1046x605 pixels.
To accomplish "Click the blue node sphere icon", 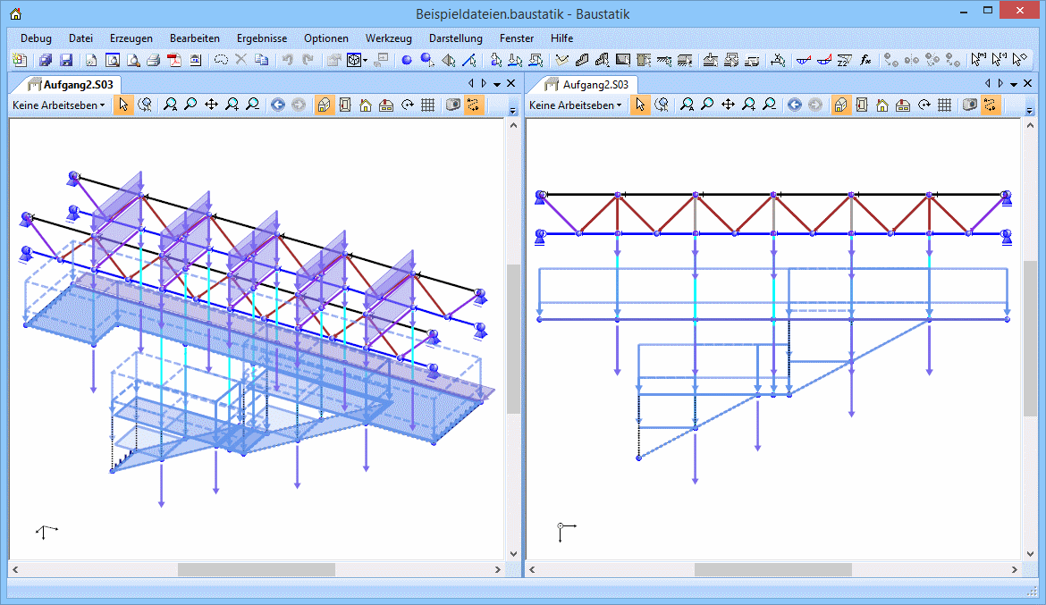I will 406,60.
